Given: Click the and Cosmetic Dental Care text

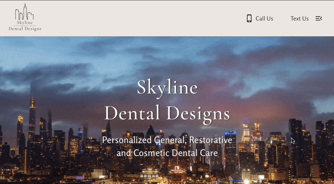Looking at the screenshot, I should (167, 153).
